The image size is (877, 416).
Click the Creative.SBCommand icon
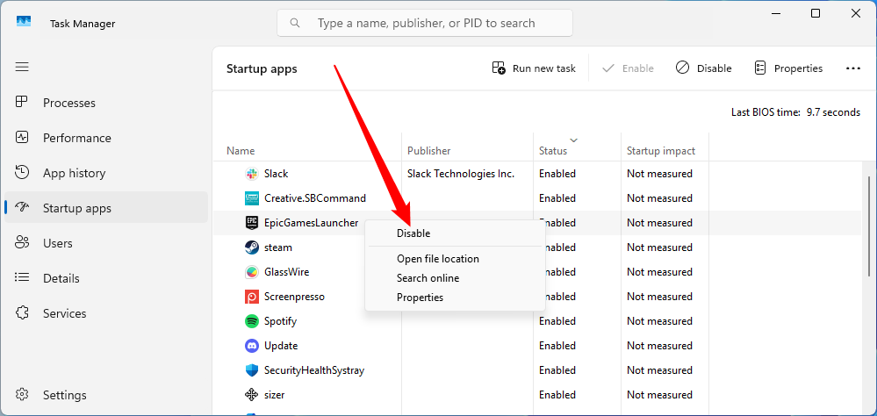252,198
